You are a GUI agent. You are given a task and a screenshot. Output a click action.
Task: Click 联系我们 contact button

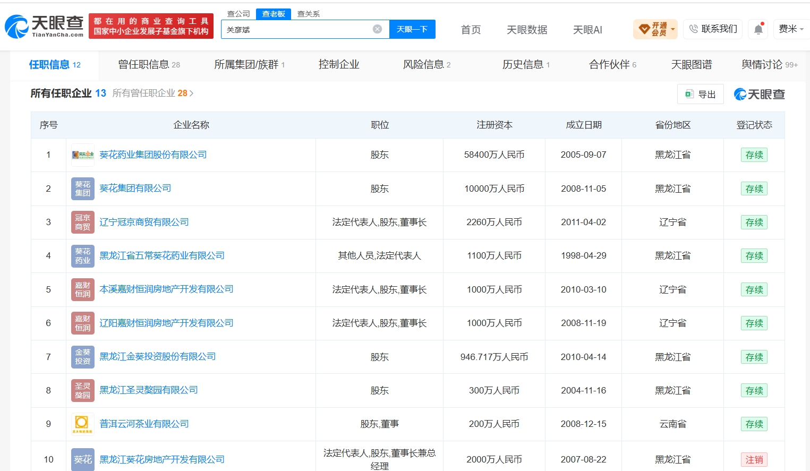(x=713, y=29)
